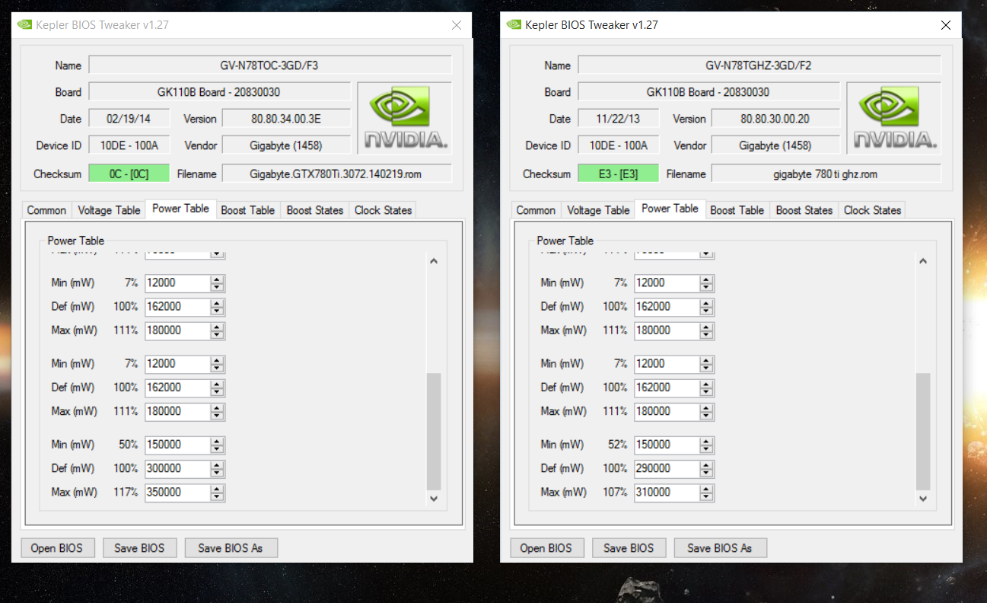Click the NVIDIA logo in the GV-N78TOC window
Screen dimensions: 987x603
[404, 119]
